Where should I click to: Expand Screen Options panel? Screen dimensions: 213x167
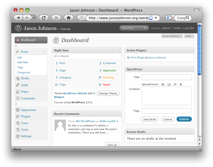coord(172,36)
